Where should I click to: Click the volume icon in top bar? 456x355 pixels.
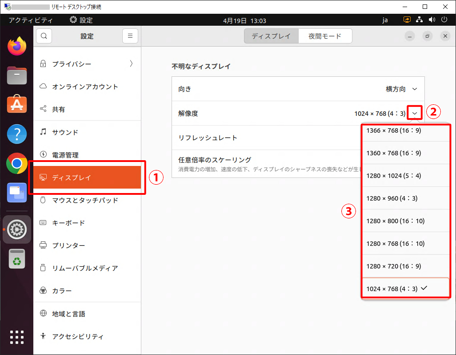pos(432,20)
